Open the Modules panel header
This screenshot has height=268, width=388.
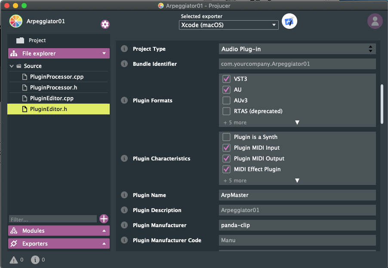click(59, 231)
